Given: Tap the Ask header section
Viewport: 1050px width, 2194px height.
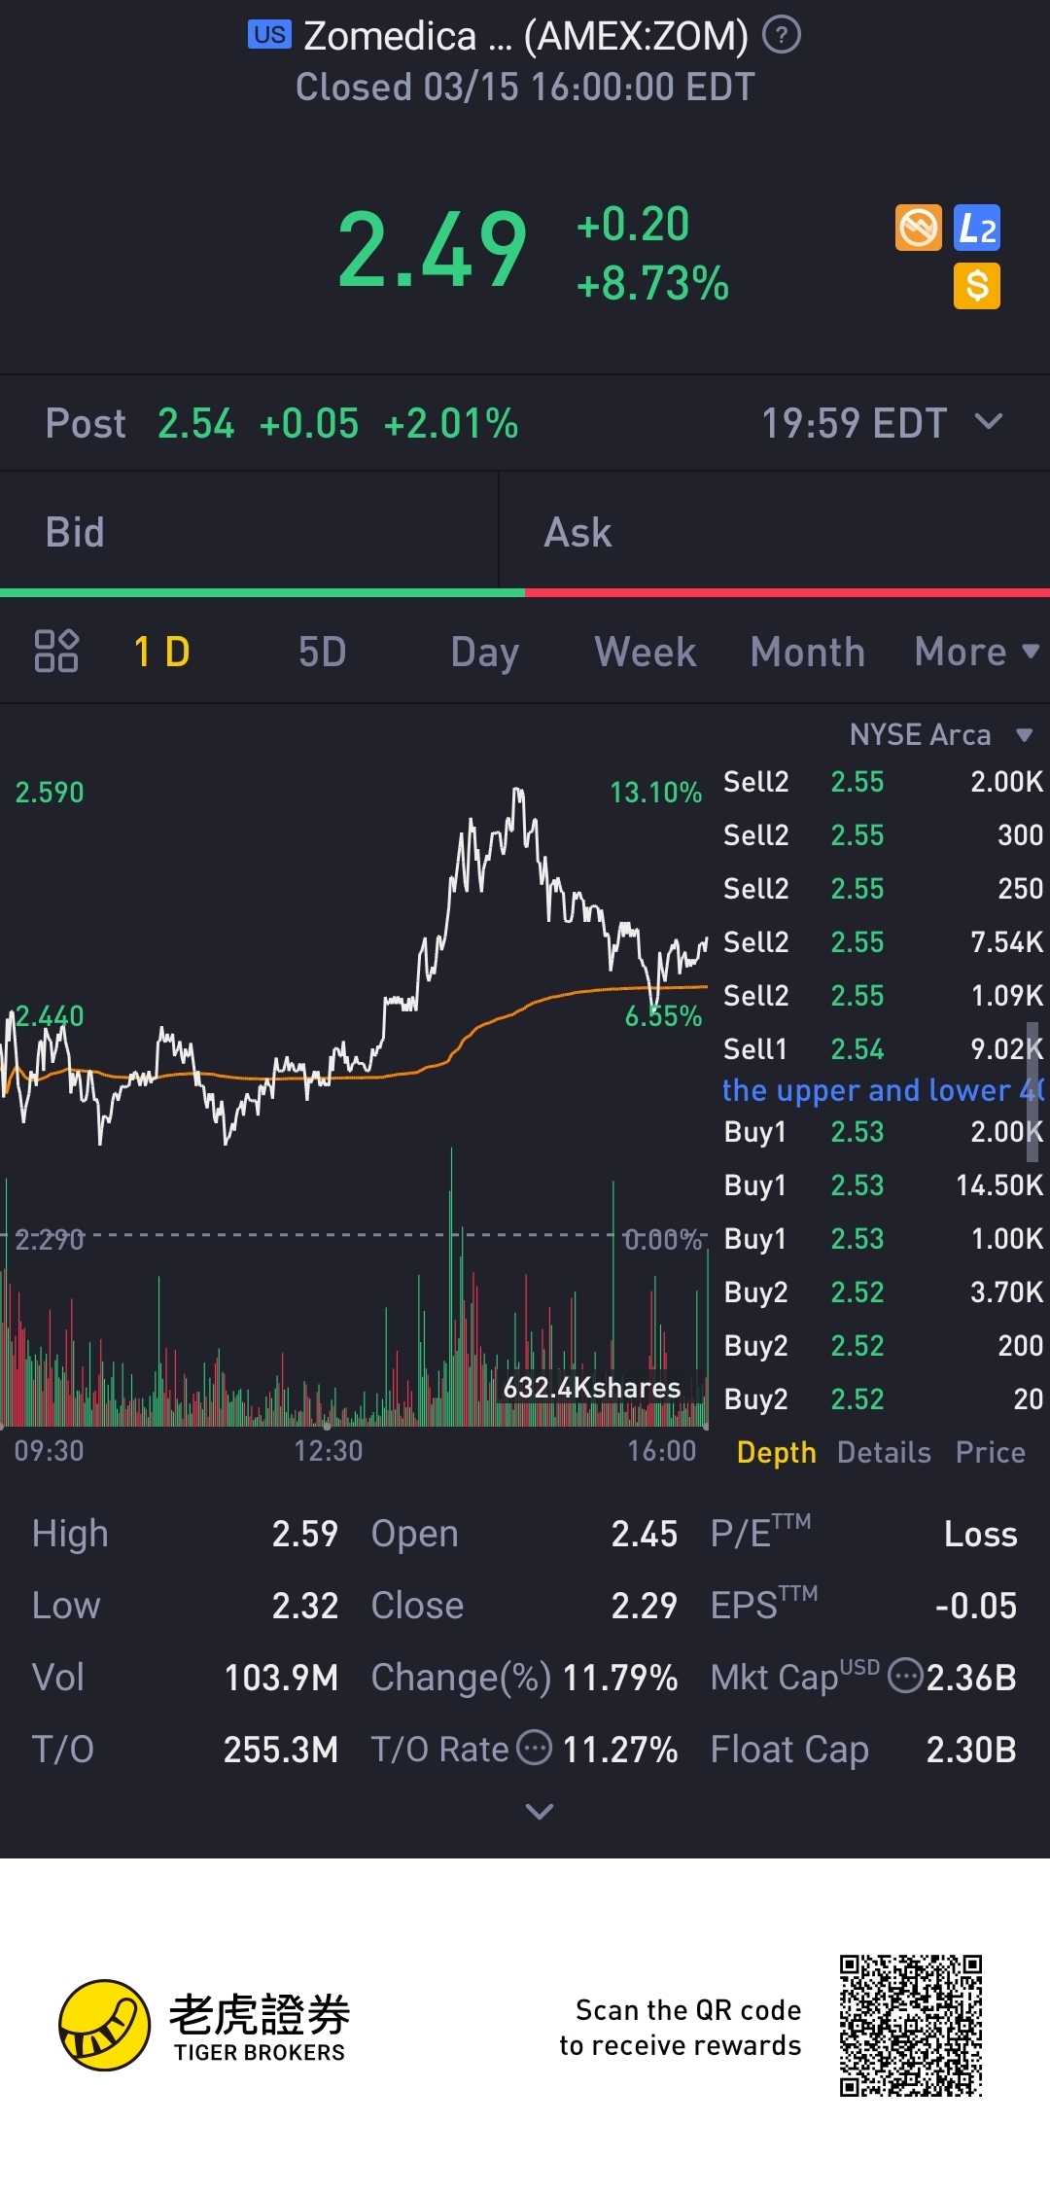Looking at the screenshot, I should [x=775, y=532].
